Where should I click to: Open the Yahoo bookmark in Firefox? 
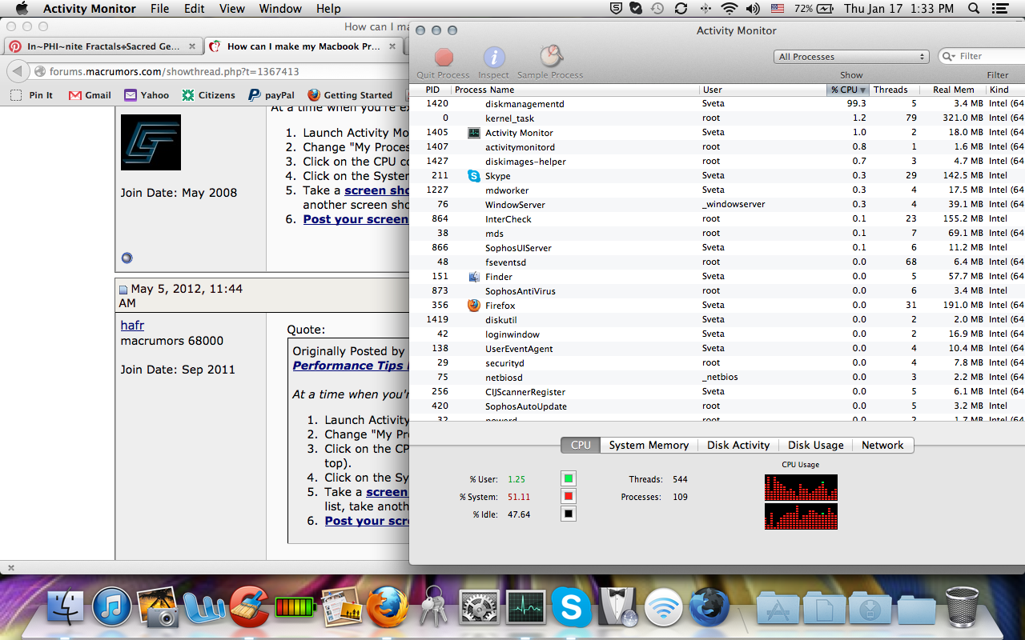pos(147,94)
